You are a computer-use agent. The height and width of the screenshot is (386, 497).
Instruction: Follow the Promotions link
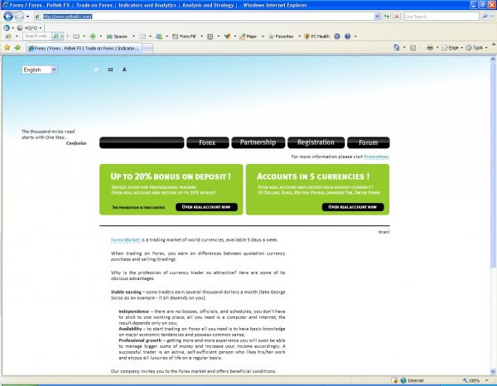click(376, 157)
